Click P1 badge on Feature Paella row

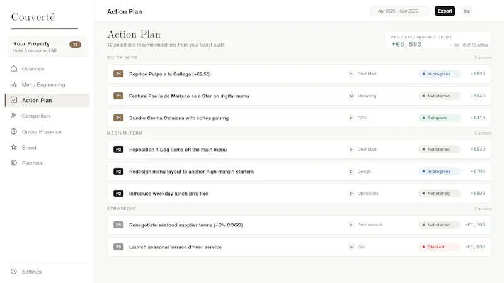click(x=118, y=96)
